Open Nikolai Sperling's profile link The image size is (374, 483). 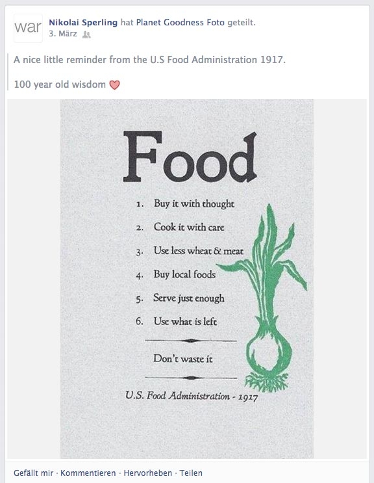pos(83,23)
